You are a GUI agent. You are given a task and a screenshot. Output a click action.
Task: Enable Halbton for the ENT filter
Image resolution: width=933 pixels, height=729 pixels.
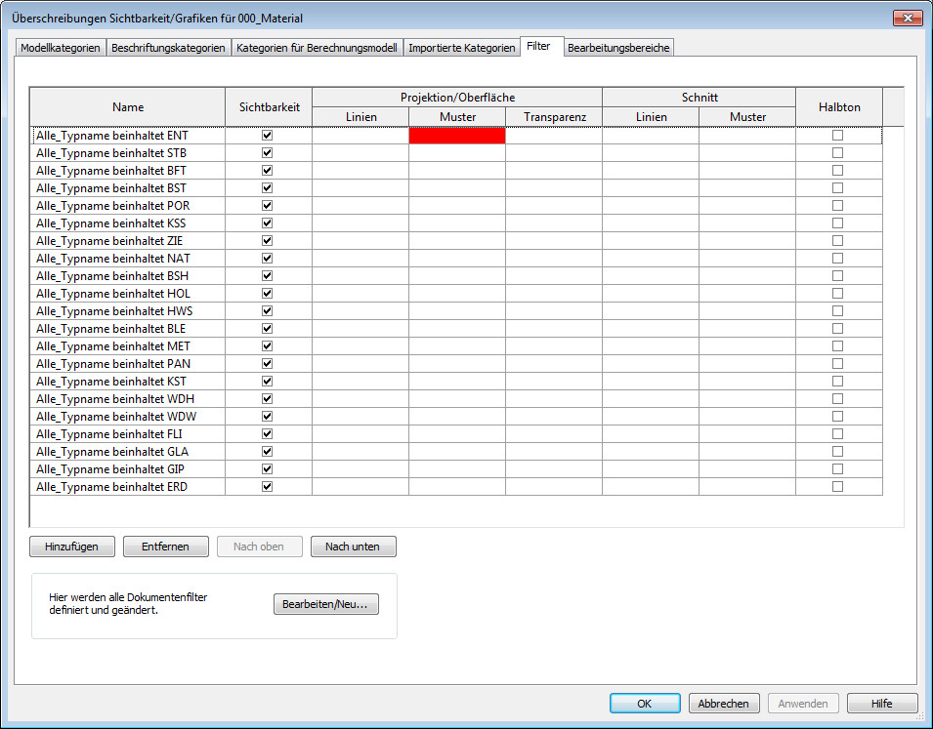(837, 136)
